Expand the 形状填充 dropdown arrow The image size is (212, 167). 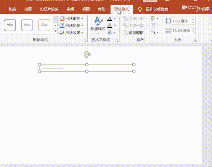click(x=82, y=19)
